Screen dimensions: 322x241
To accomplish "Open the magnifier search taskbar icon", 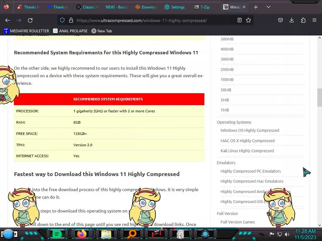I will (x=131, y=234).
